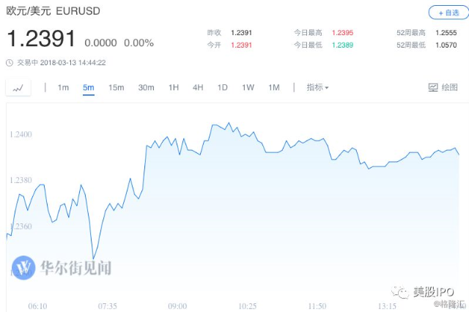Open the 指标 indicators dropdown
Screen dimensions: 469x312
click(317, 87)
